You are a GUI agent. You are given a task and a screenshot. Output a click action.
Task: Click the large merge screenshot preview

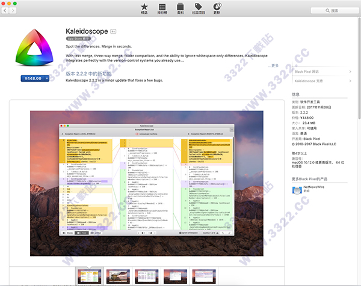[147, 183]
